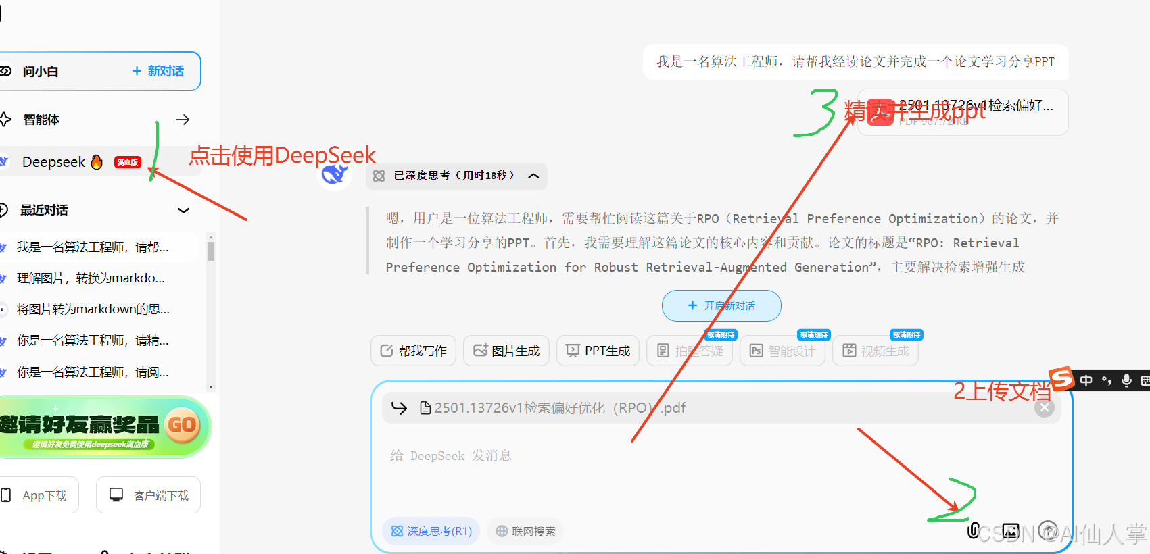Open 帮我写作 writing assistant
Viewport: 1150px width, 554px height.
click(413, 351)
